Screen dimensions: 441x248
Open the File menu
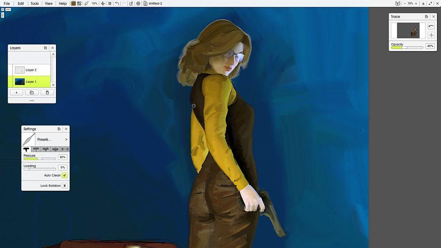(7, 4)
